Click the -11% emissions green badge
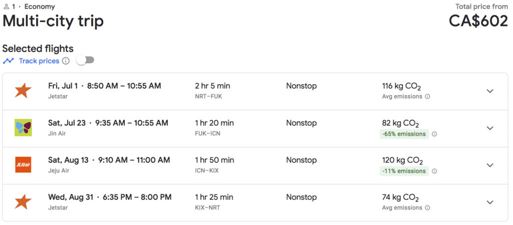Viewport: 513px width, 225px height. point(404,171)
